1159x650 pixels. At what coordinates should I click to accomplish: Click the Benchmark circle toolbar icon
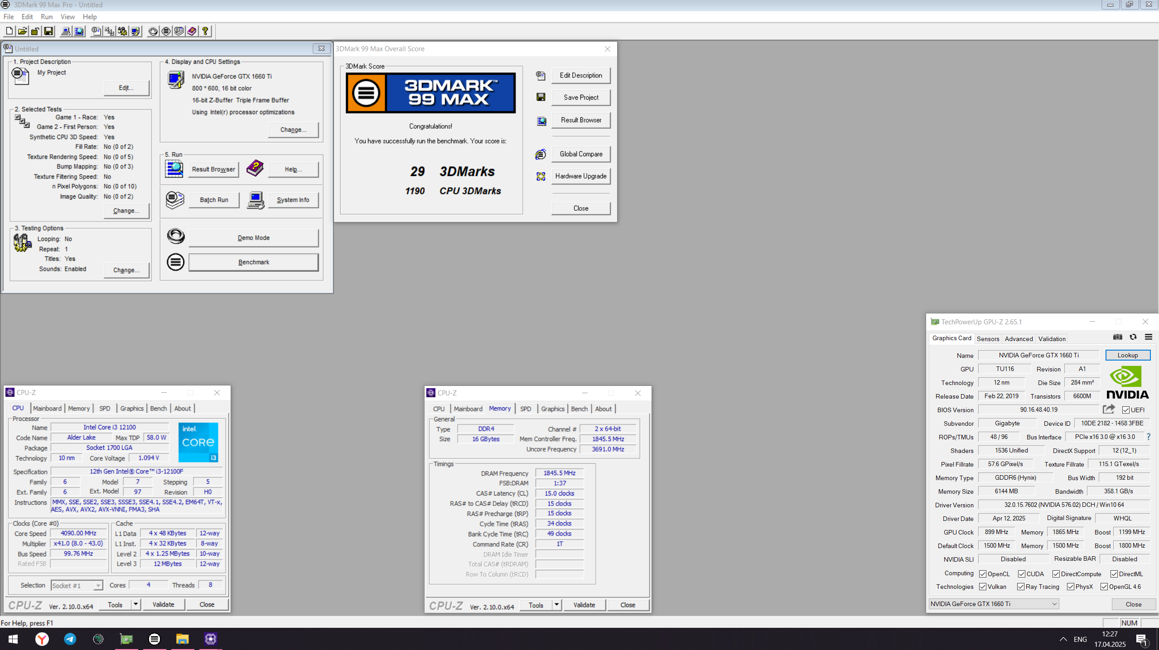[x=166, y=31]
